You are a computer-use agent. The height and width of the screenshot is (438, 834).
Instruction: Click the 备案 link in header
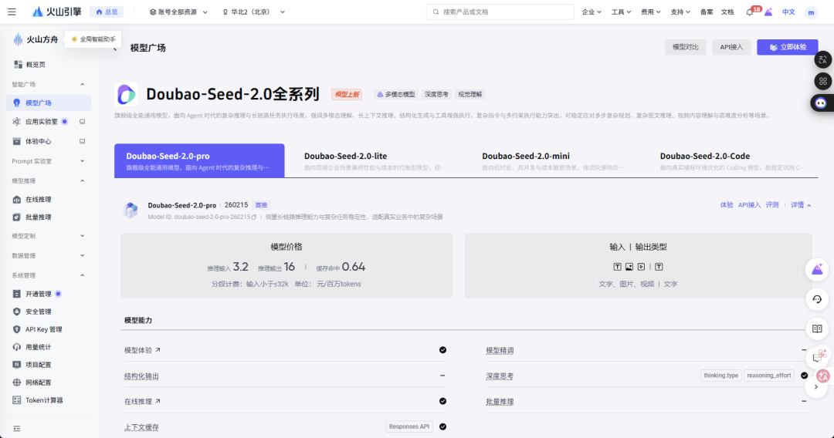click(x=707, y=12)
